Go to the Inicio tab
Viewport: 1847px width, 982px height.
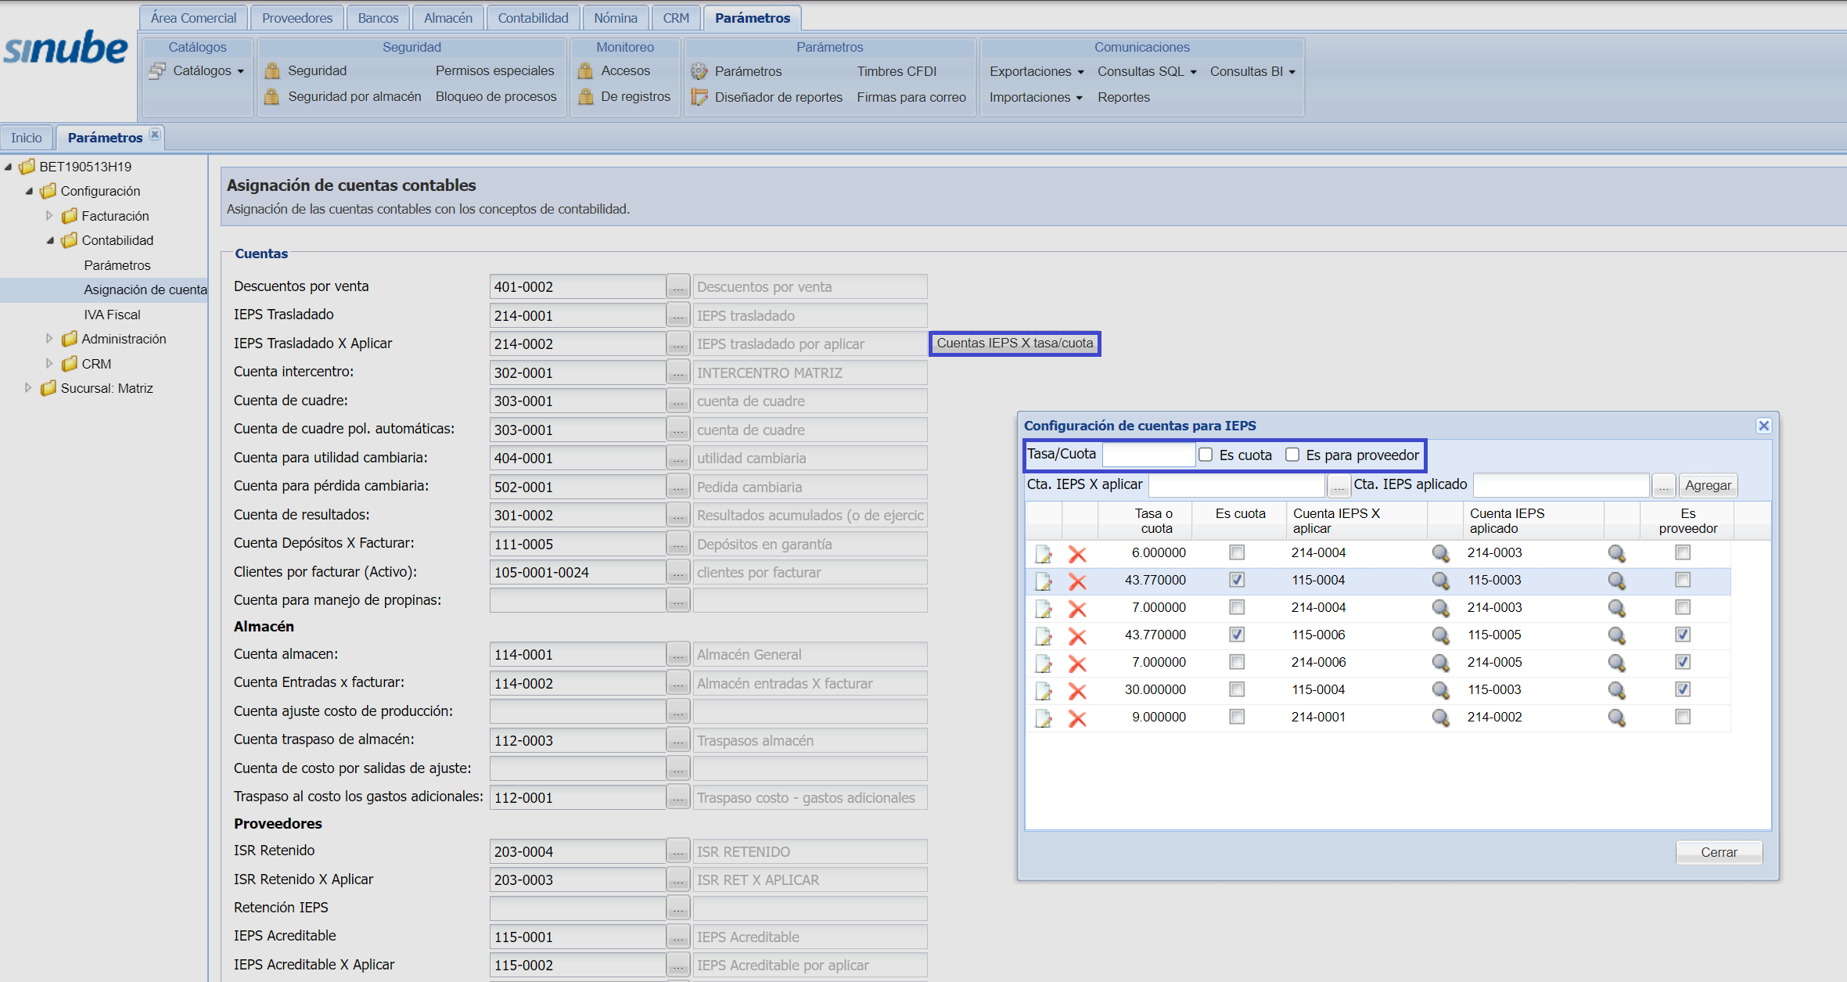tap(27, 138)
